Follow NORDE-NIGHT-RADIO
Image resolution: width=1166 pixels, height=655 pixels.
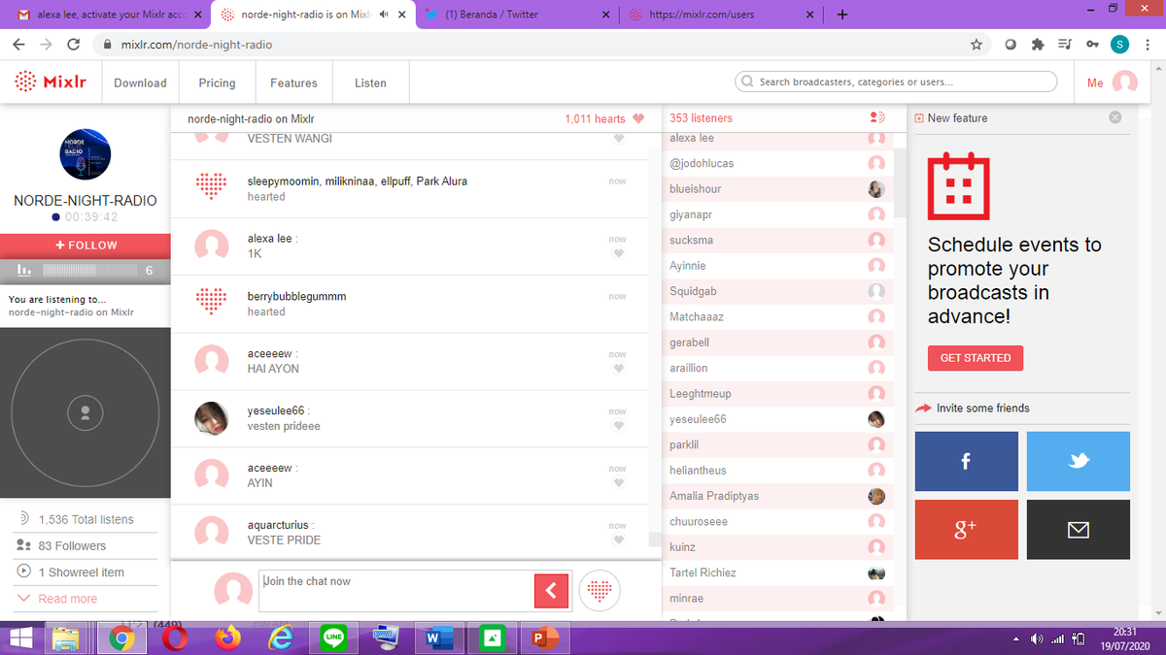click(x=86, y=245)
